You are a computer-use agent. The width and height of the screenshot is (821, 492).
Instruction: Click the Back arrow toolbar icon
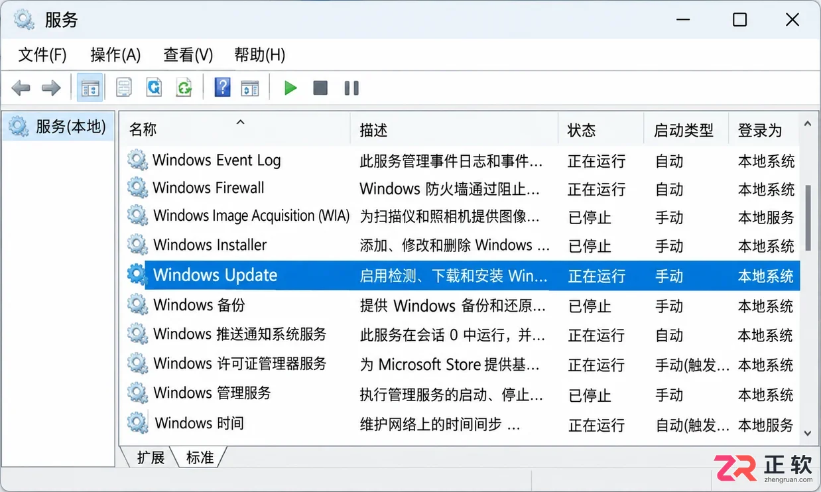[x=21, y=88]
